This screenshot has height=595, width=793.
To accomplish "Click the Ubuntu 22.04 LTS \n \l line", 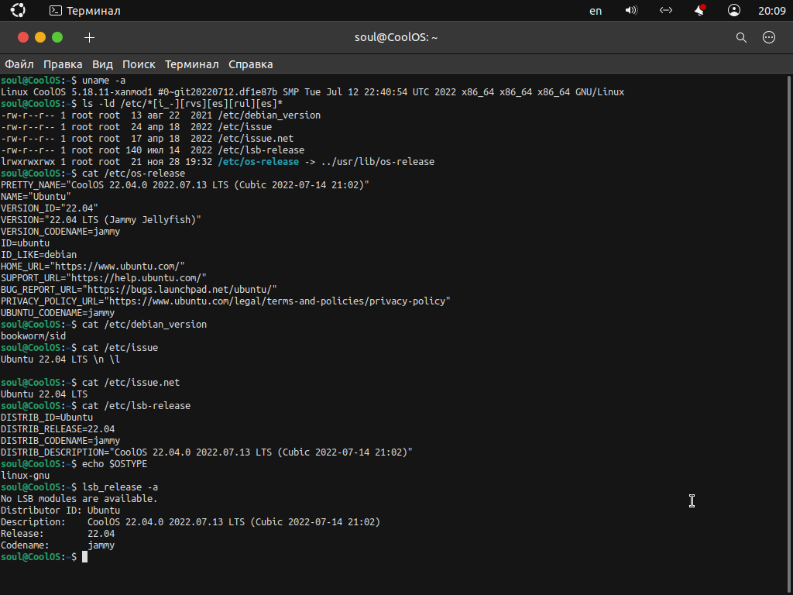I will 60,359.
